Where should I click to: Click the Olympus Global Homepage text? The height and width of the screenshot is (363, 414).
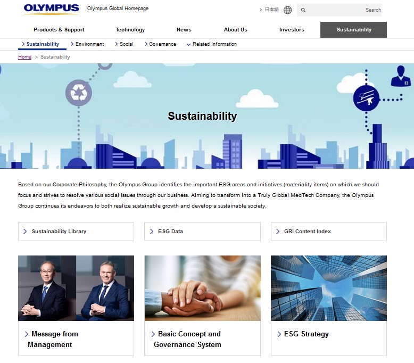[118, 9]
